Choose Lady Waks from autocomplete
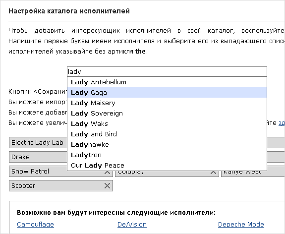Image resolution: width=285 pixels, height=234 pixels. point(167,123)
